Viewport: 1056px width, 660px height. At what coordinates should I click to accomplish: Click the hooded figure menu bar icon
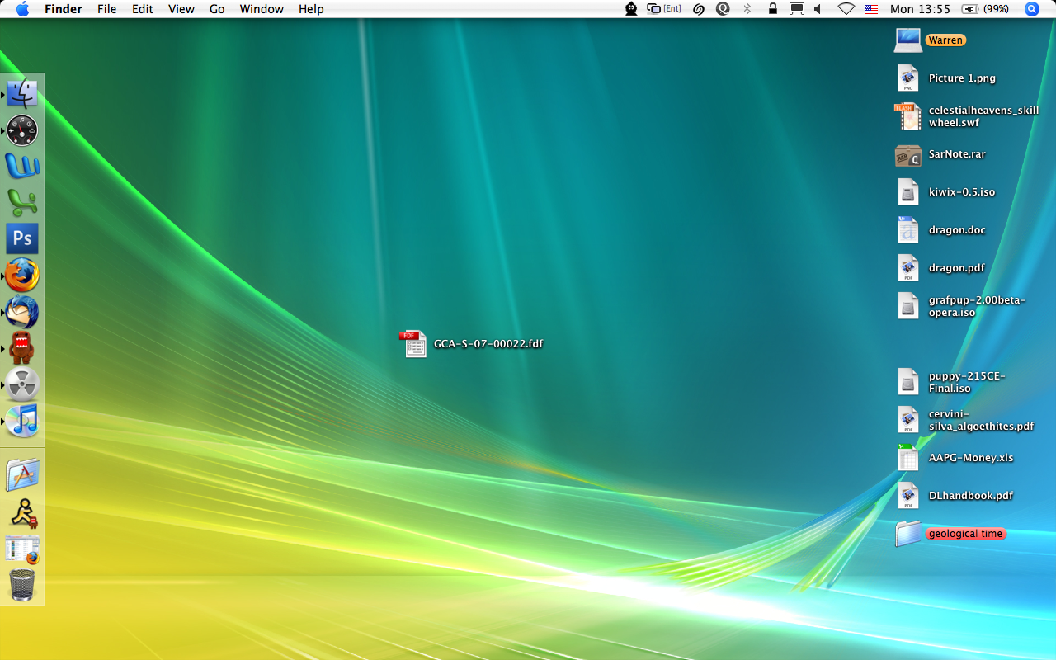631,9
